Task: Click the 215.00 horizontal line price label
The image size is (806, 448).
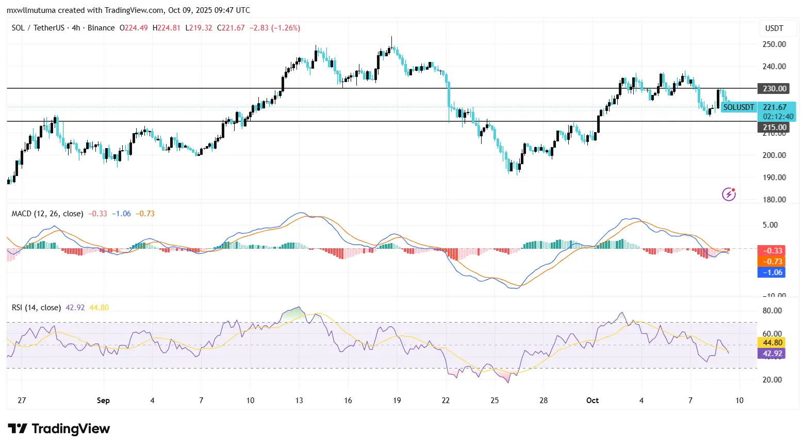Action: (774, 127)
